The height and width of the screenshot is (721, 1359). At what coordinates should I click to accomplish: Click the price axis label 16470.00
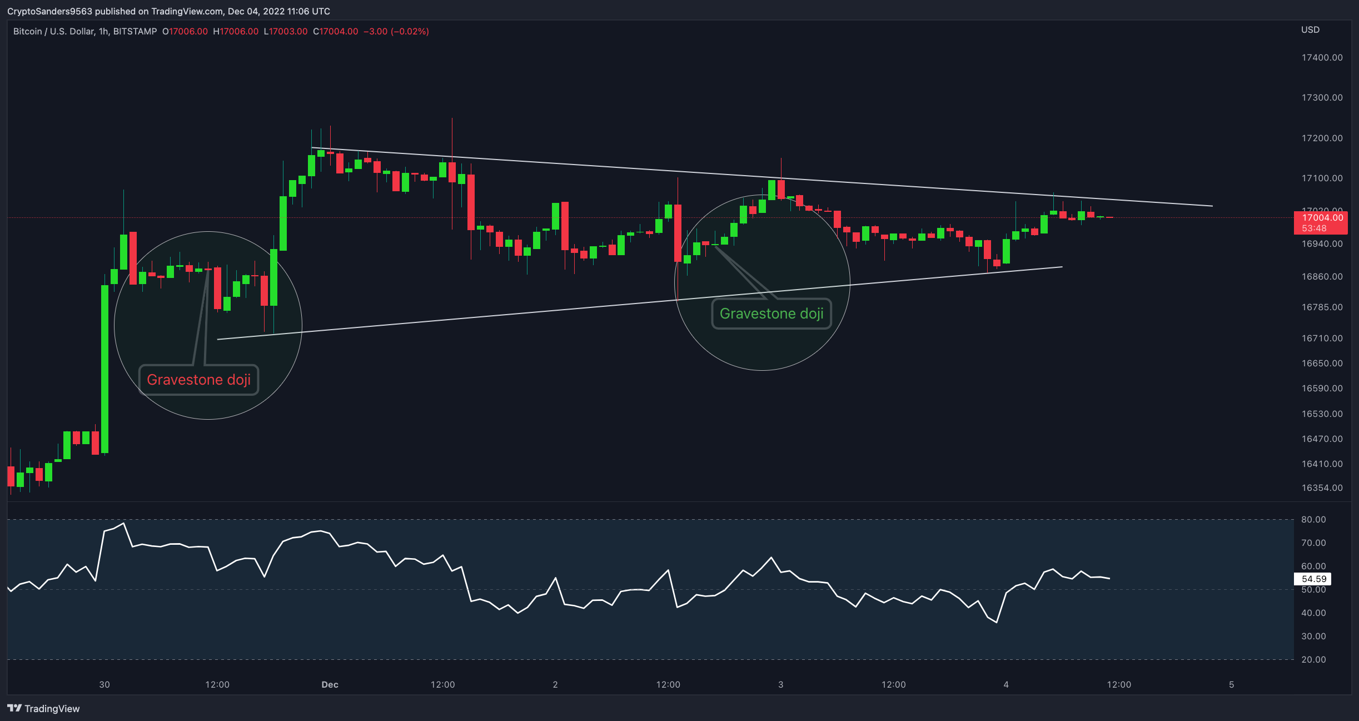[x=1322, y=439]
